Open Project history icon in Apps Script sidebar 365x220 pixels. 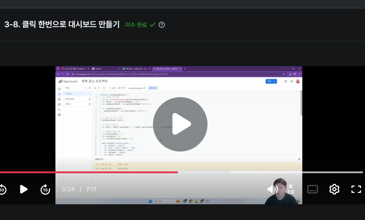[59, 99]
